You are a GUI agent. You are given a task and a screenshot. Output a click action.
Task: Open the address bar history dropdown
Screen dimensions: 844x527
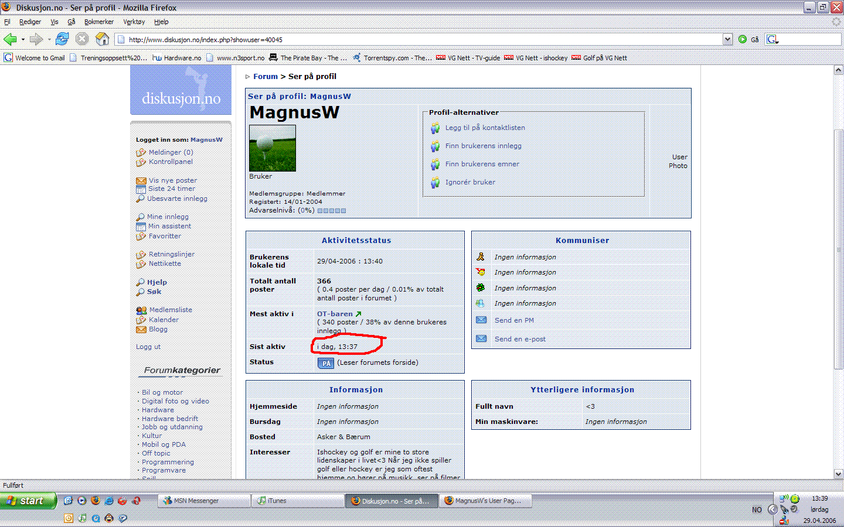[727, 39]
